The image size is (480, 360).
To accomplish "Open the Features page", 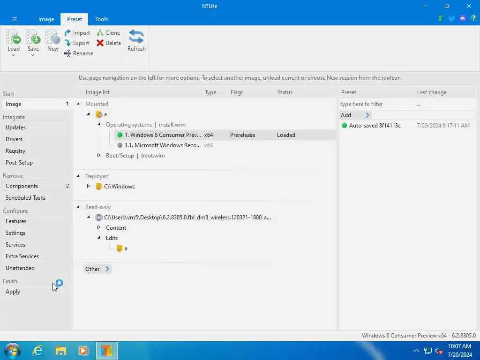I will [x=16, y=221].
